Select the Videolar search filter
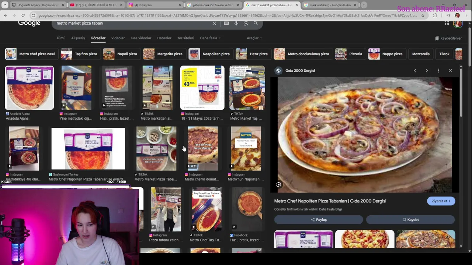 point(118,38)
